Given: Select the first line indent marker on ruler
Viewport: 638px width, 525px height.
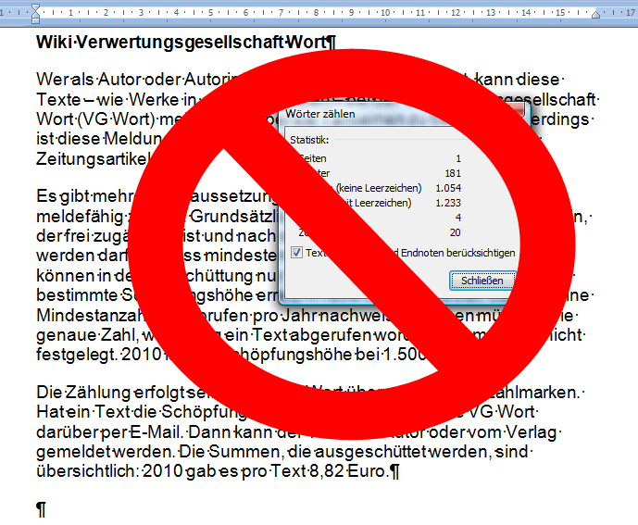Looking at the screenshot, I should tap(36, 7).
